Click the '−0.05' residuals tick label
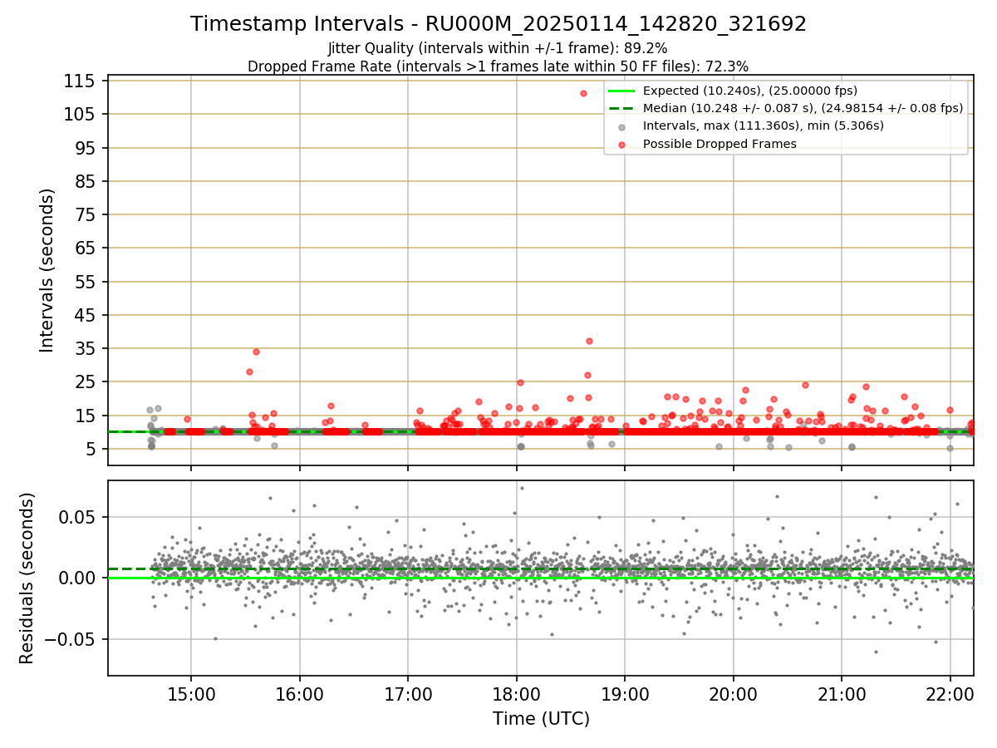The image size is (997, 748). point(68,640)
